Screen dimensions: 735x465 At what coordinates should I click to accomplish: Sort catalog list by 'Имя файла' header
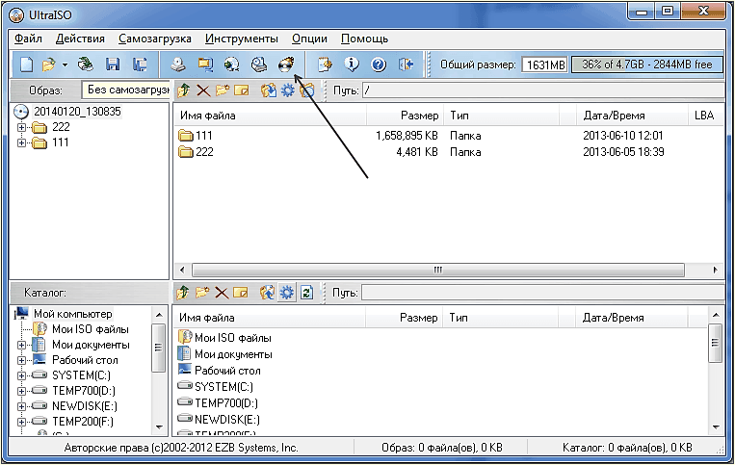[x=269, y=318]
